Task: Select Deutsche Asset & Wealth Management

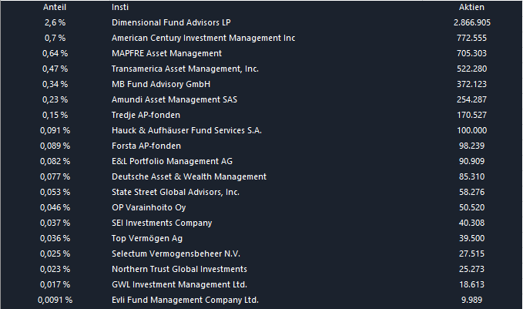Action: click(189, 176)
